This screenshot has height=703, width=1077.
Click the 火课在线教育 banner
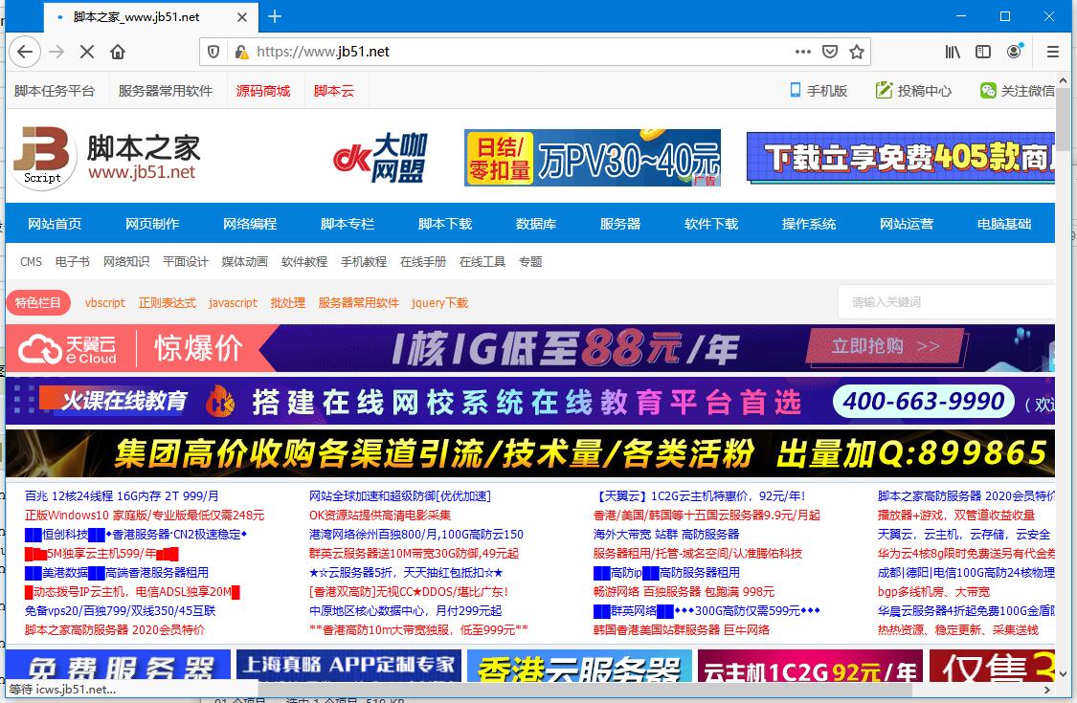point(530,402)
